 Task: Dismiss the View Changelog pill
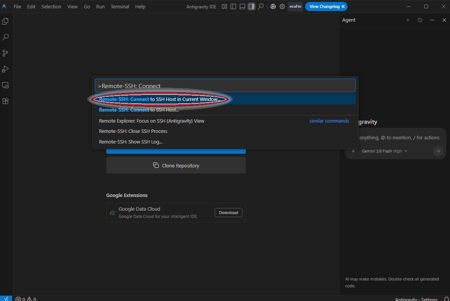(x=343, y=6)
